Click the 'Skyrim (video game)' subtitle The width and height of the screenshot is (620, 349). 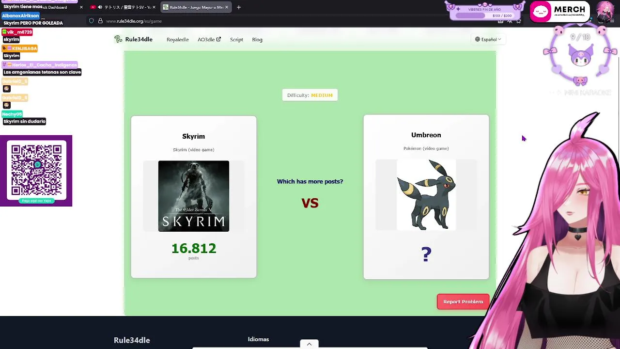[x=193, y=150]
